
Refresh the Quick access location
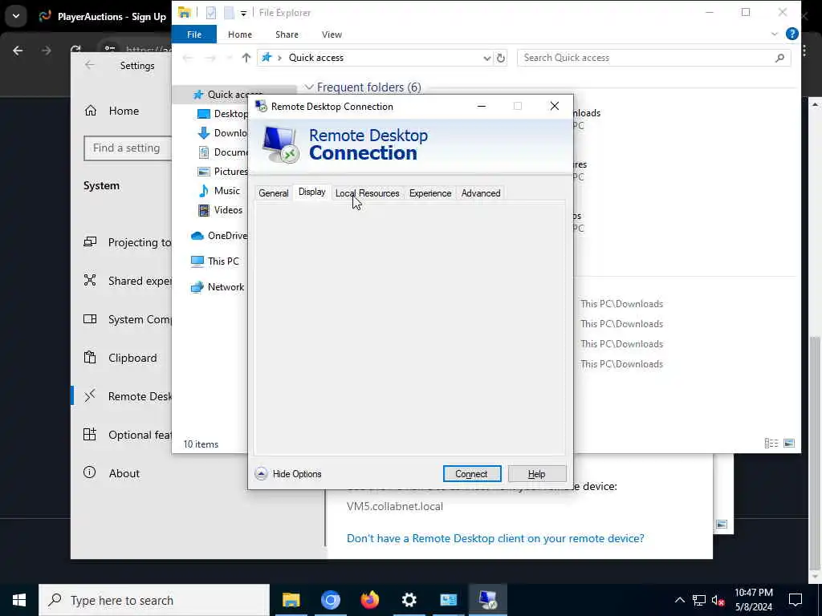(501, 58)
